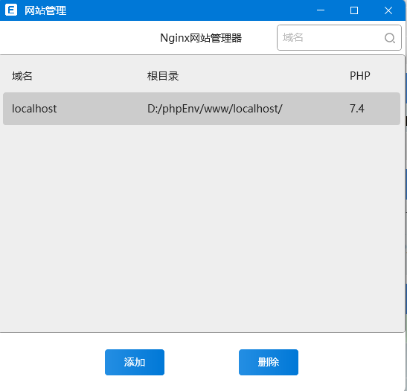This screenshot has height=391, width=407.
Task: Select the localhost website row
Action: pyautogui.click(x=202, y=109)
